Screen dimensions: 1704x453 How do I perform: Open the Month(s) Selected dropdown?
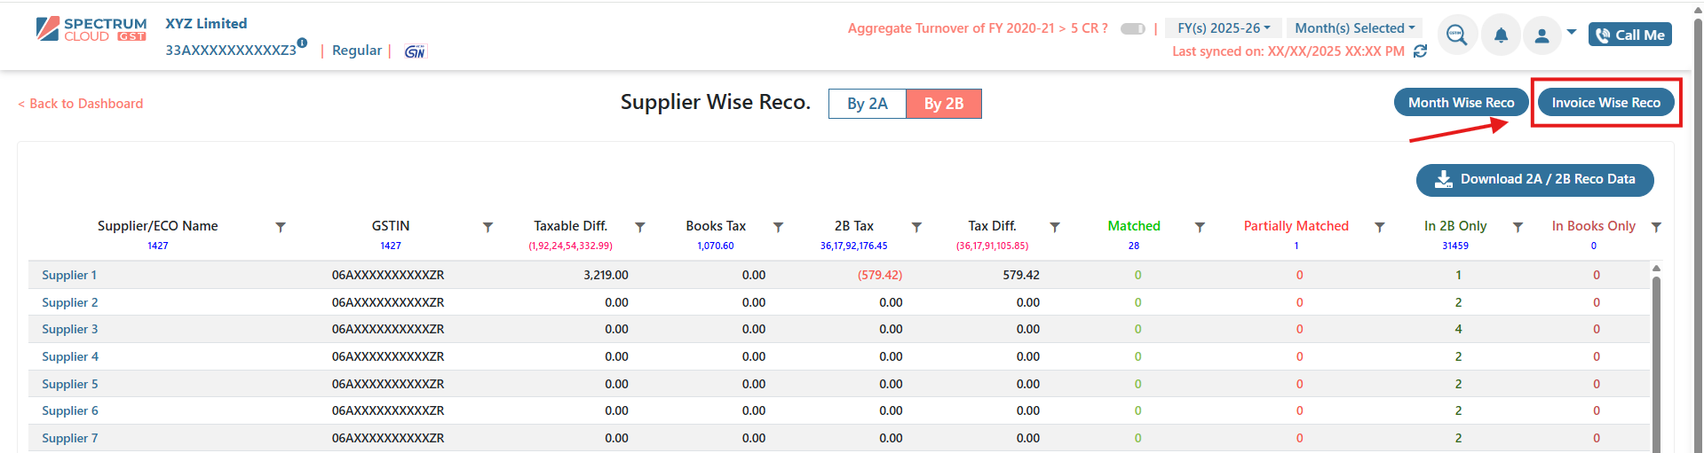coord(1354,28)
